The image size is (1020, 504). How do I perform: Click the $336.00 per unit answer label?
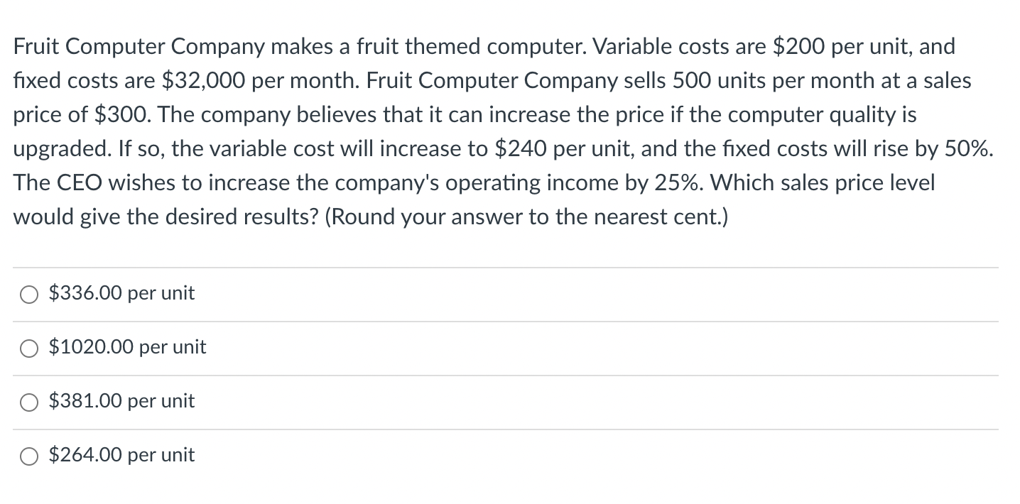[x=121, y=292]
